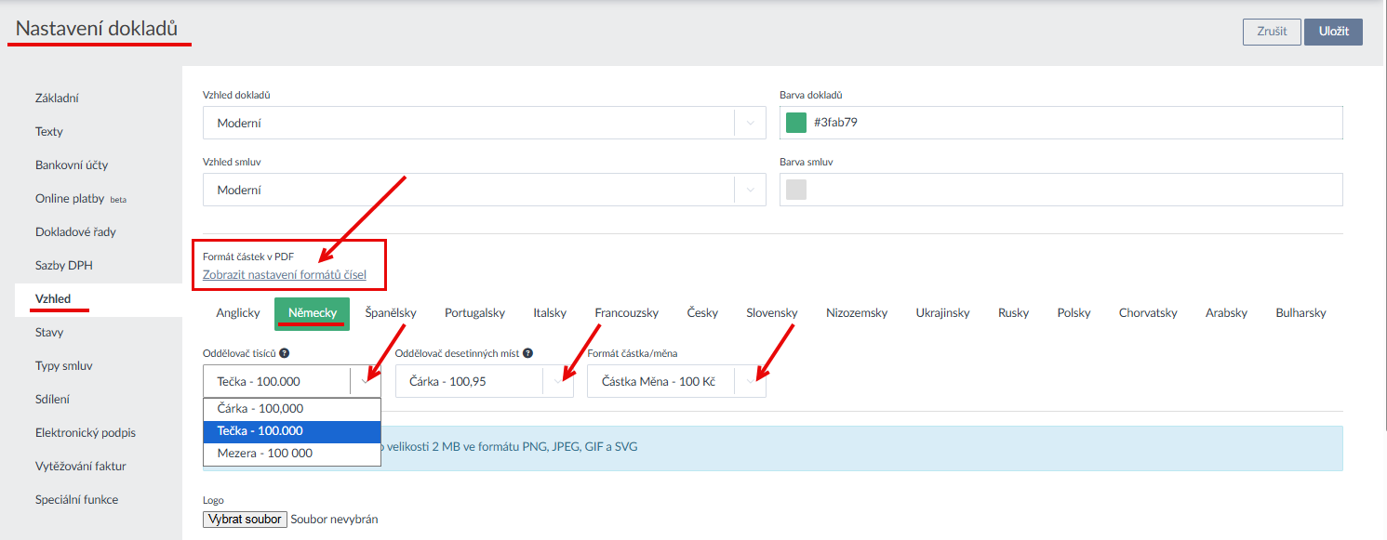The height and width of the screenshot is (540, 1387).
Task: Click the grey Barva smluv color swatch
Action: pyautogui.click(x=796, y=190)
